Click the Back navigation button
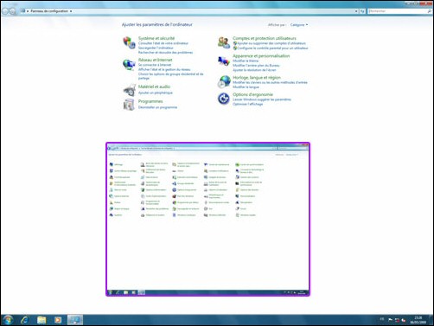434x326 pixels. 5,11
